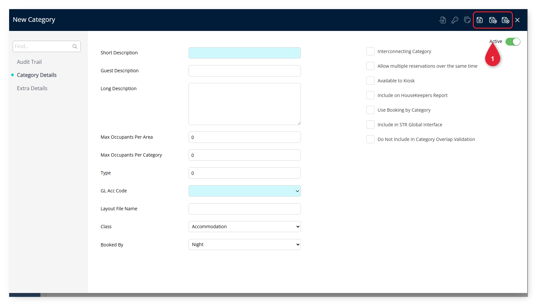
Task: Click the key icon in header
Action: tap(455, 20)
